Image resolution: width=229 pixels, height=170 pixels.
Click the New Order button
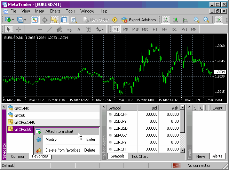96,20
